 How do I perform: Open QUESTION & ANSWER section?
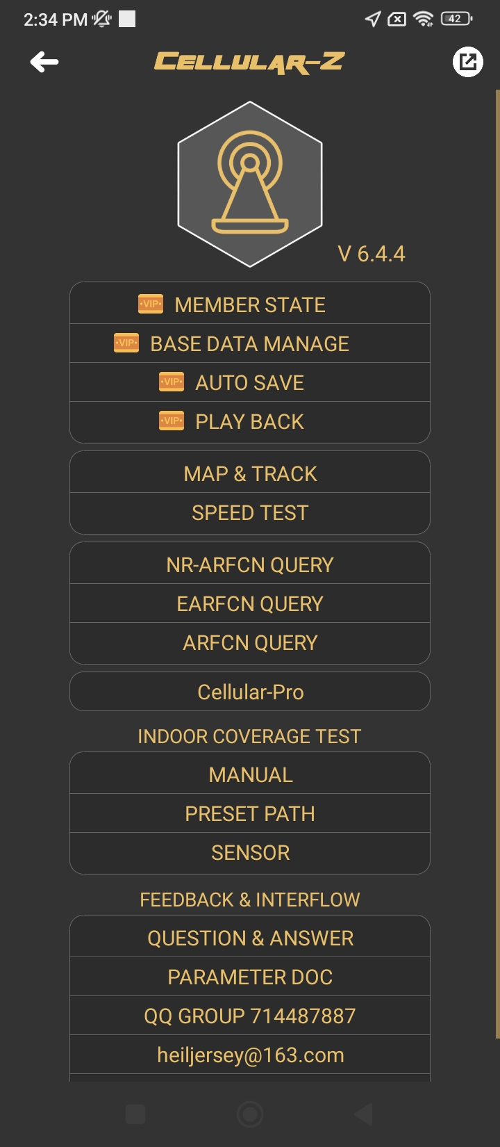coord(250,938)
